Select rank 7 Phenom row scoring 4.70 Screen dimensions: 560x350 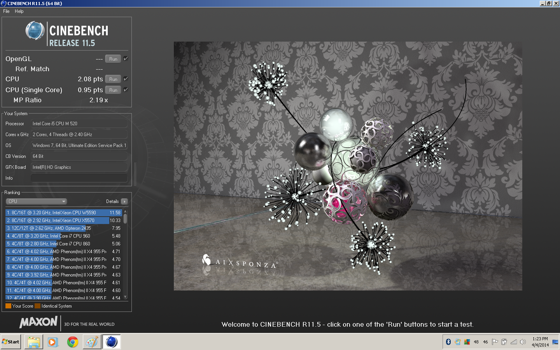point(64,259)
